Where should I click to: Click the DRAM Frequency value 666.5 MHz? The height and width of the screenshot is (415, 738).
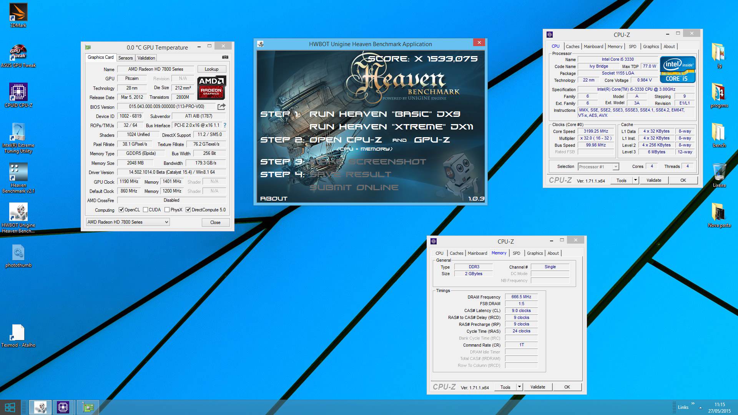(x=521, y=297)
